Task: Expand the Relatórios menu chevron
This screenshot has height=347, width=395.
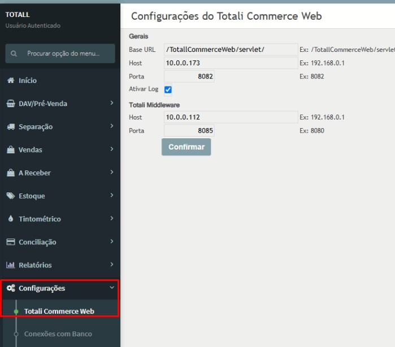Action: coord(112,265)
